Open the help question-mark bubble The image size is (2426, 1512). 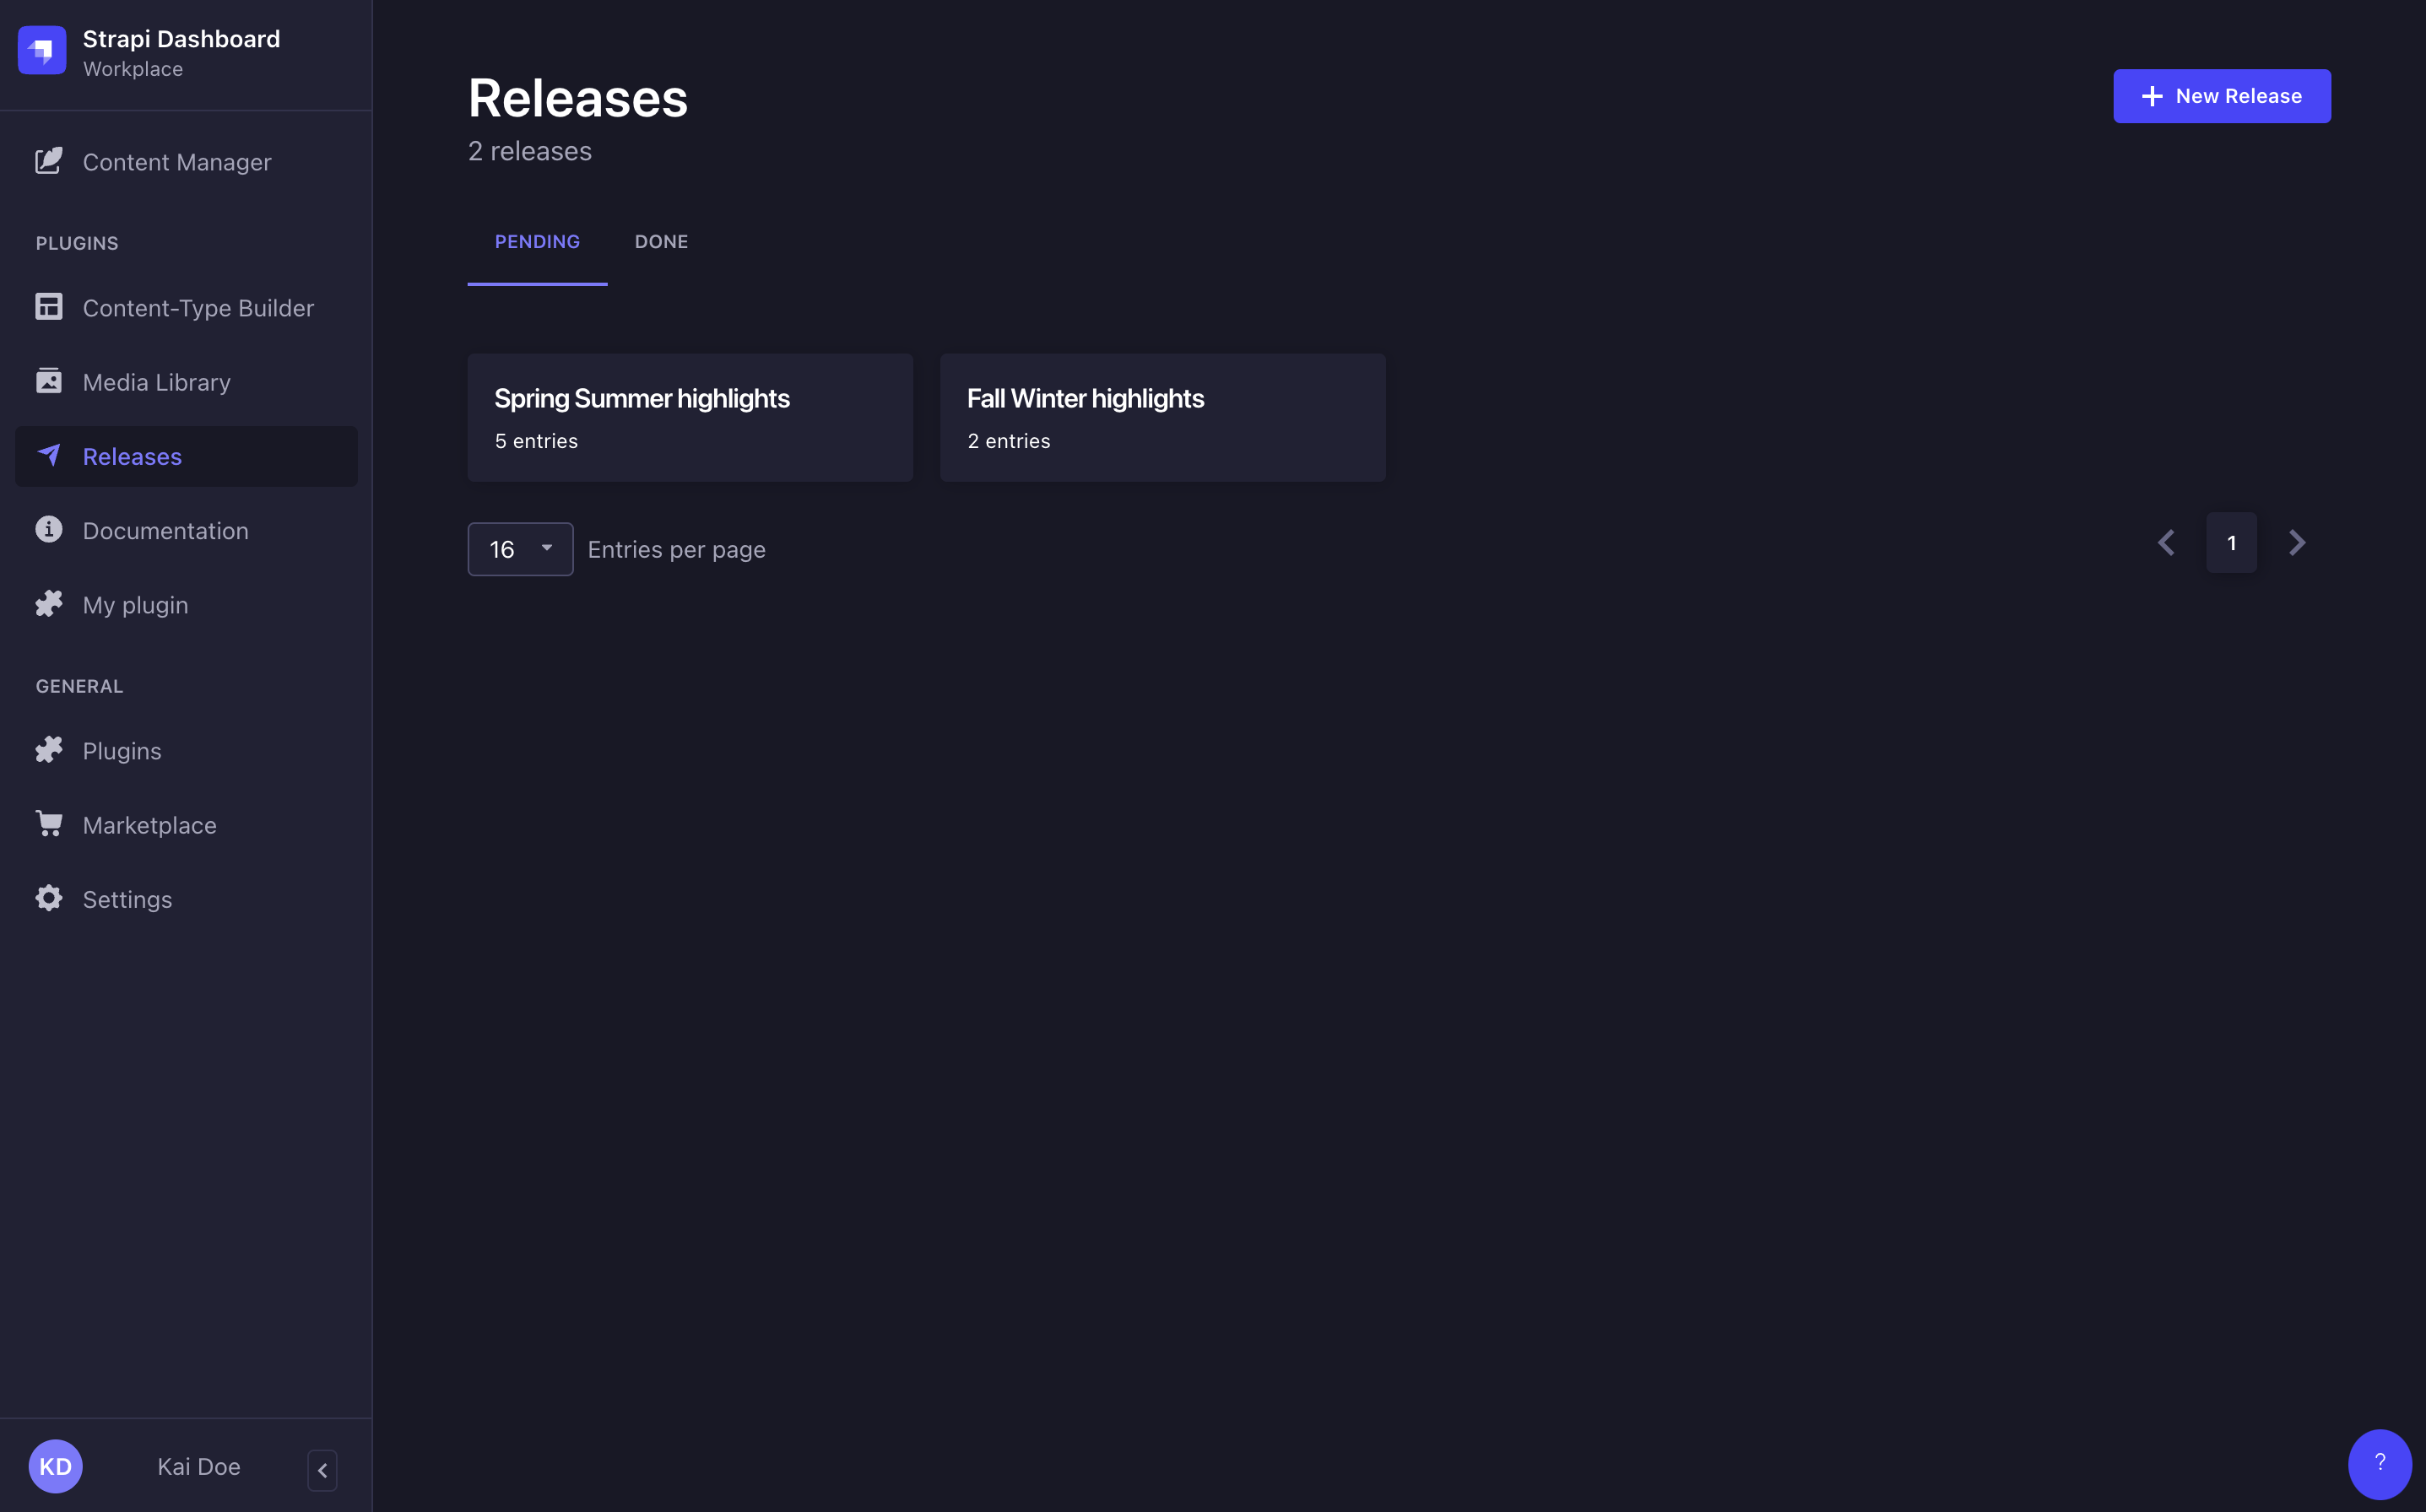click(2380, 1463)
